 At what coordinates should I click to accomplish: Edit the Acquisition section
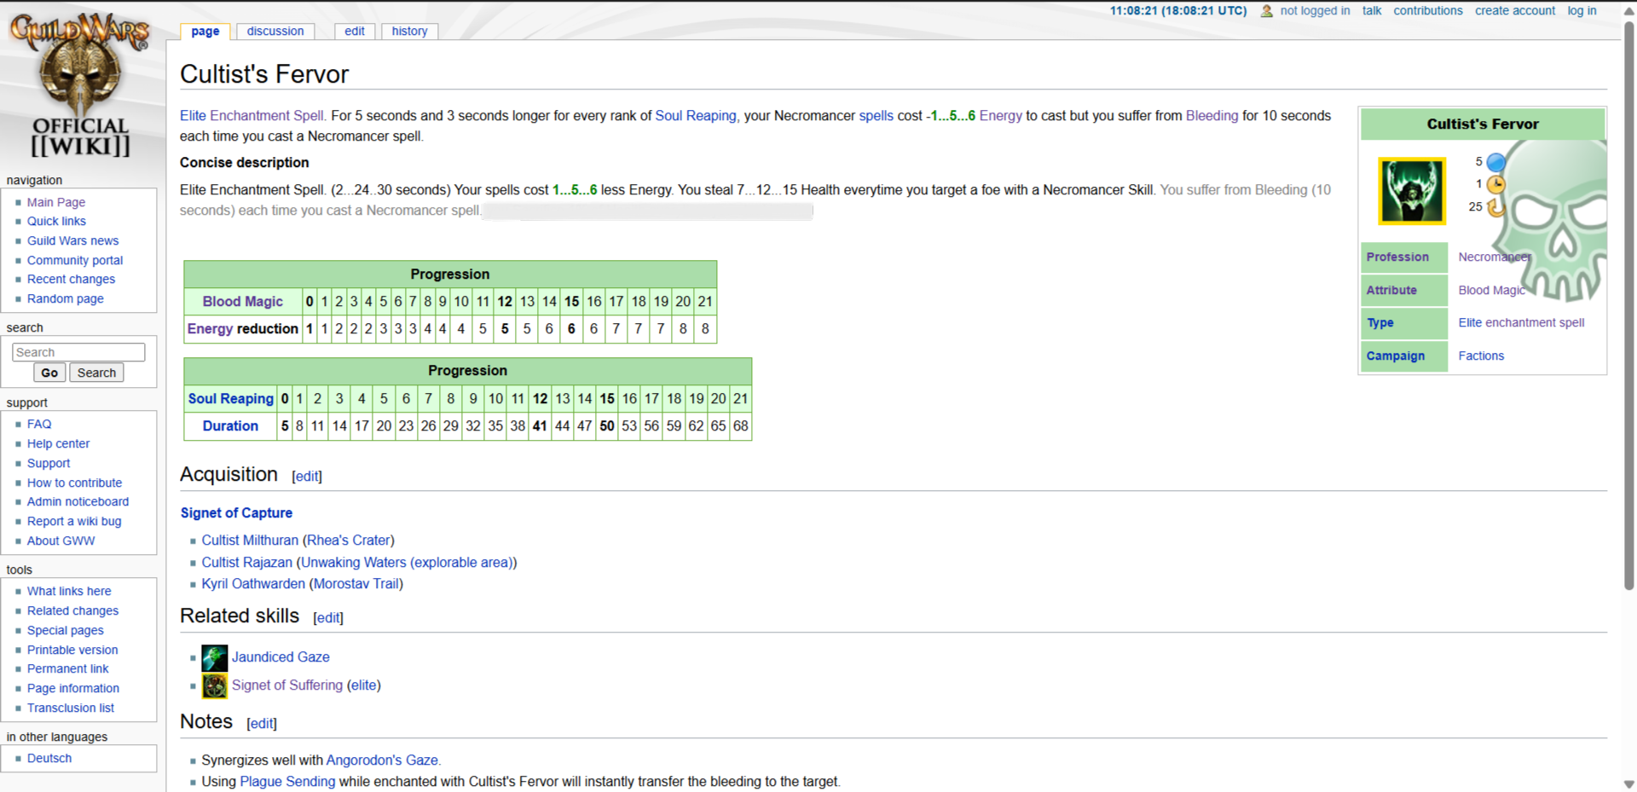click(307, 477)
